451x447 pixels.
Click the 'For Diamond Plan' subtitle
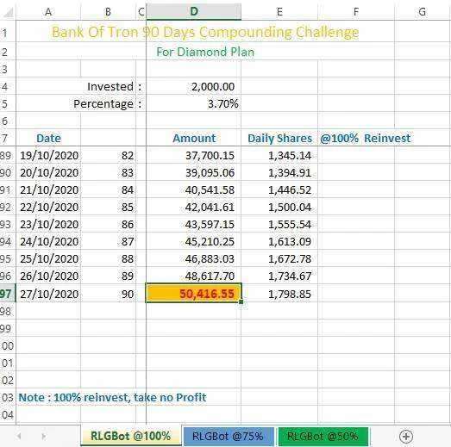205,52
